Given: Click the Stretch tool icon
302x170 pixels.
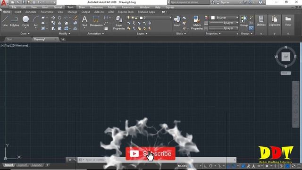Looking at the screenshot, I should [x=53, y=28].
